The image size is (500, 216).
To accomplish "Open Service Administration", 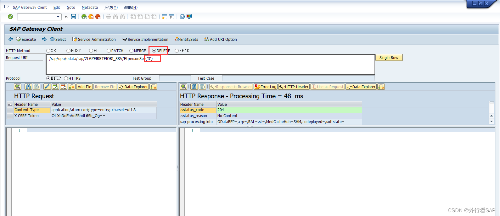I will pos(94,39).
